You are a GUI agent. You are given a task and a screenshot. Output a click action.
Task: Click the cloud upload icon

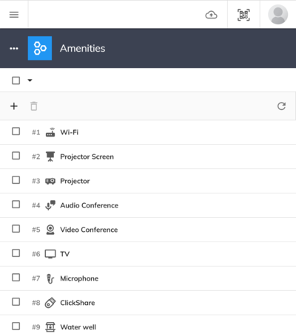(x=211, y=15)
